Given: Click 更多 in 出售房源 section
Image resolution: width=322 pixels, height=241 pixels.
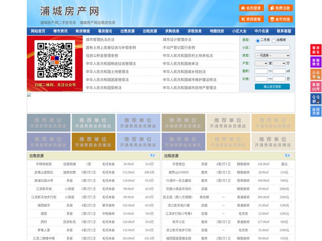Looking at the screenshot, I should click(153, 156).
